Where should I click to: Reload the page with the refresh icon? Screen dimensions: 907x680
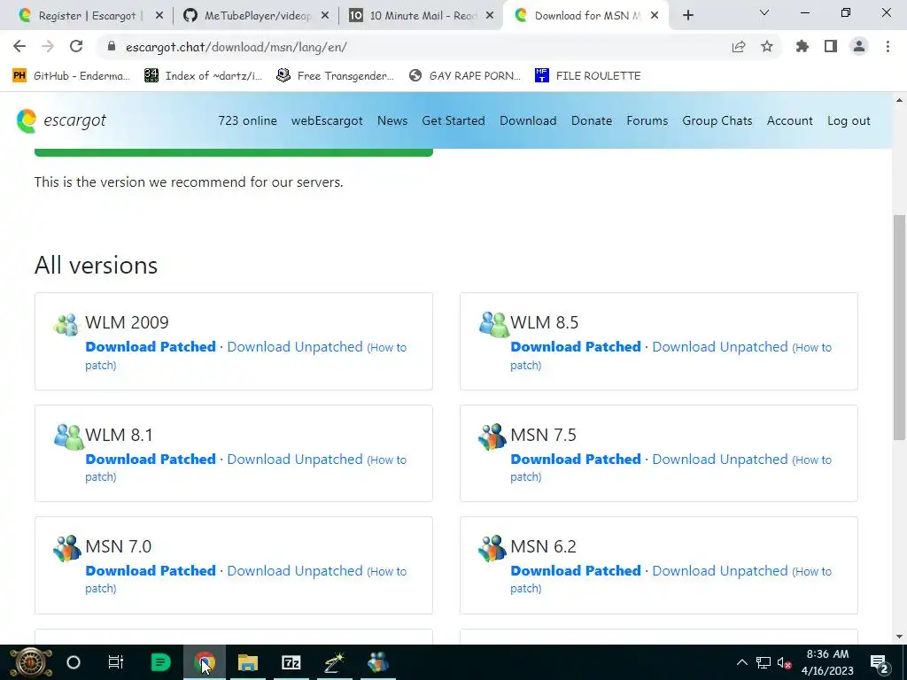[x=76, y=47]
